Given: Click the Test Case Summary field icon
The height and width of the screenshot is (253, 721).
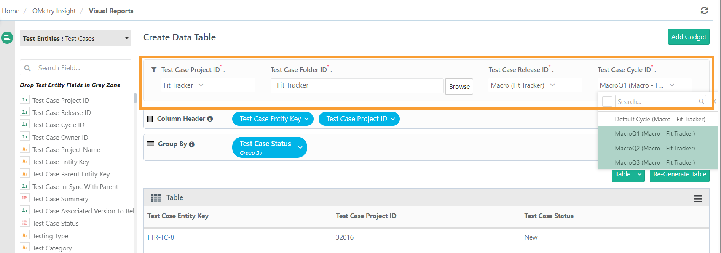Looking at the screenshot, I should point(25,199).
